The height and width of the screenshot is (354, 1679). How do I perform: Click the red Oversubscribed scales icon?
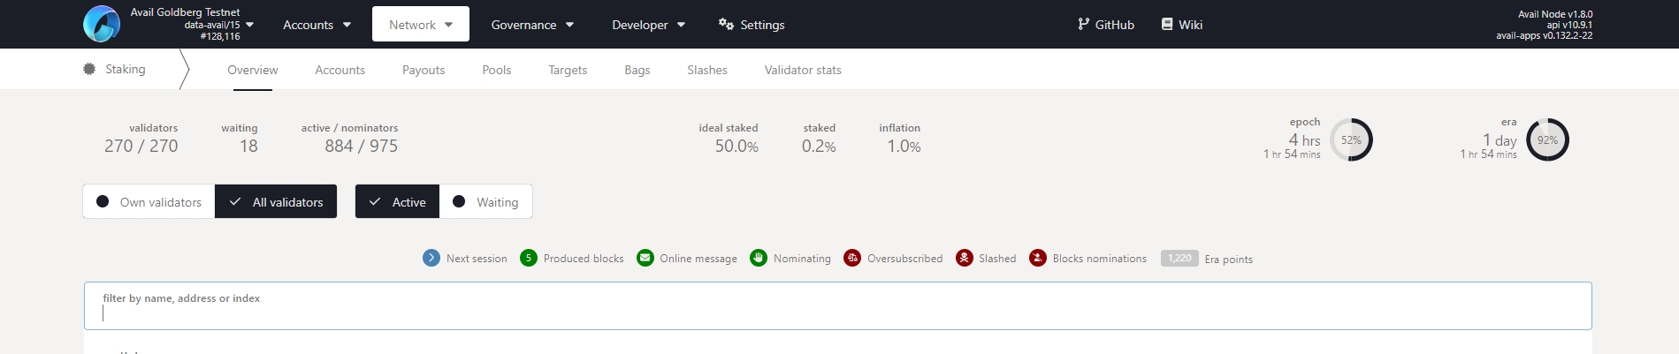tap(852, 258)
